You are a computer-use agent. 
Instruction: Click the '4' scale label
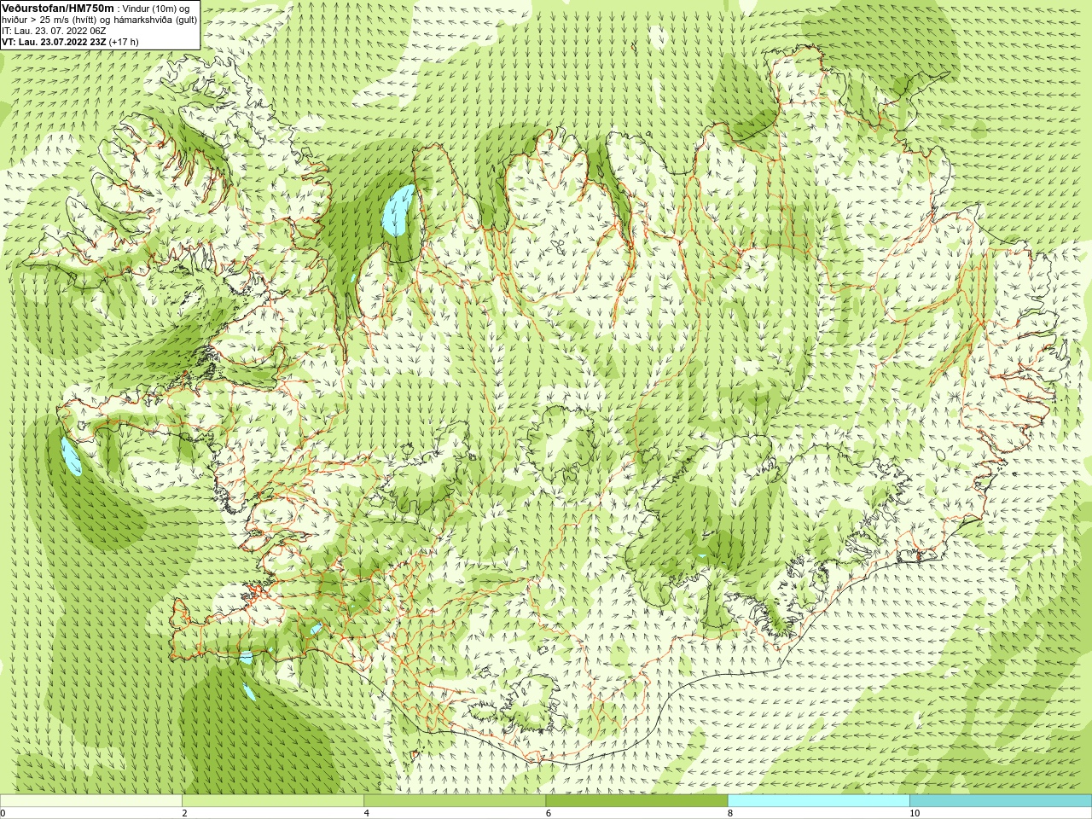point(367,813)
